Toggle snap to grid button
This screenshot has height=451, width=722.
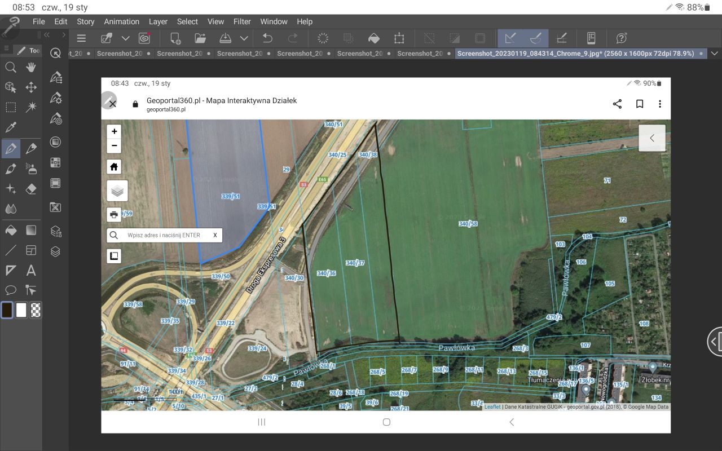tap(562, 38)
